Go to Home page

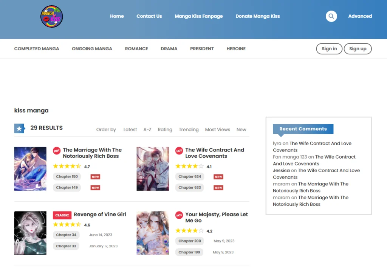pyautogui.click(x=117, y=16)
